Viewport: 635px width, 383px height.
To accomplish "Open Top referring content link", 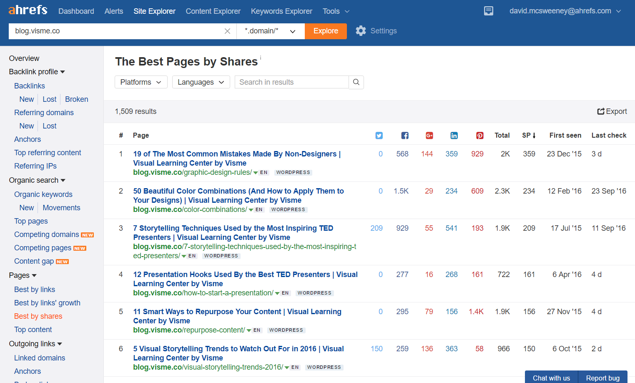I will [x=48, y=153].
